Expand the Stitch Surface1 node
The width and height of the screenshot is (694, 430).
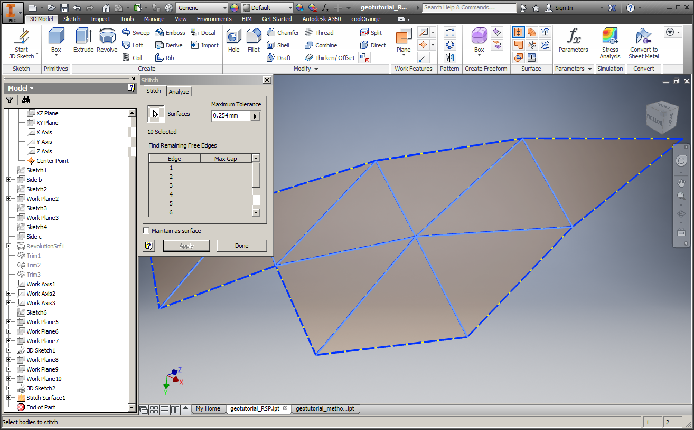tap(9, 398)
